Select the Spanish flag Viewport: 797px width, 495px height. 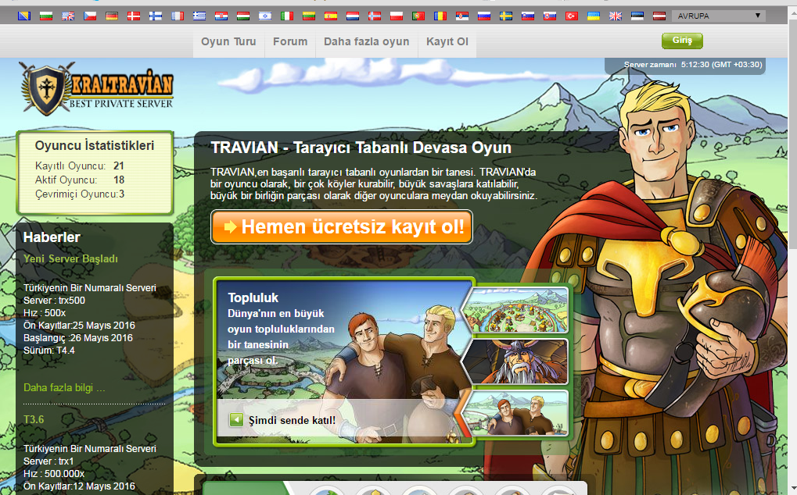click(x=331, y=16)
